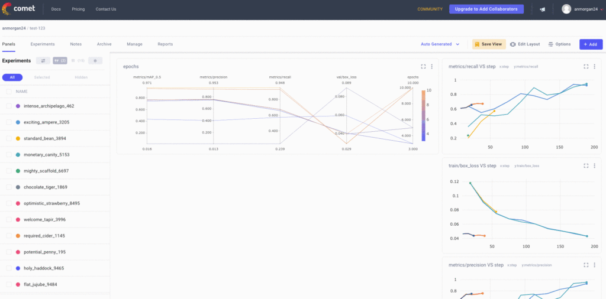Click the test-123 project breadcrumb
606x299 pixels.
(37, 28)
